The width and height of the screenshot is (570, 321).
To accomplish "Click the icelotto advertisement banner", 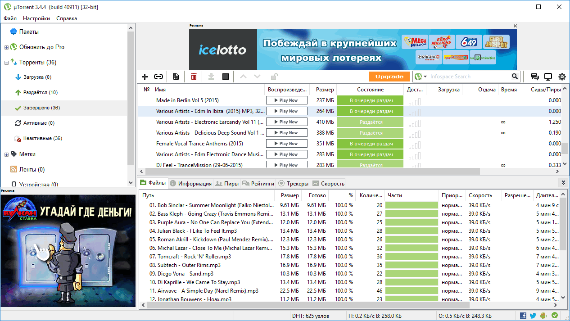I will (x=353, y=50).
